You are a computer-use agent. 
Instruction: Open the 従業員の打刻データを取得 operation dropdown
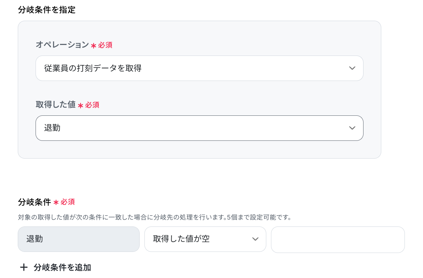pyautogui.click(x=200, y=68)
